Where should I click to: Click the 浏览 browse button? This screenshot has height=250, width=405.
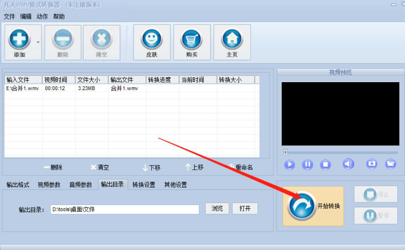click(x=217, y=208)
